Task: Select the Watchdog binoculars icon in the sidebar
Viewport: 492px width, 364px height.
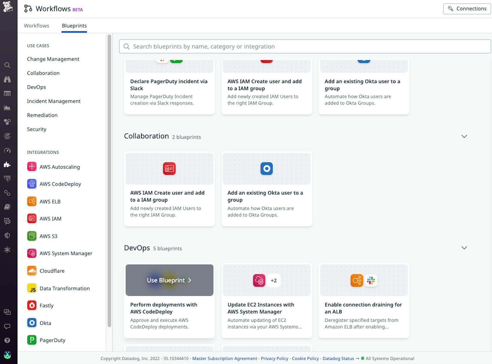Action: click(7, 79)
